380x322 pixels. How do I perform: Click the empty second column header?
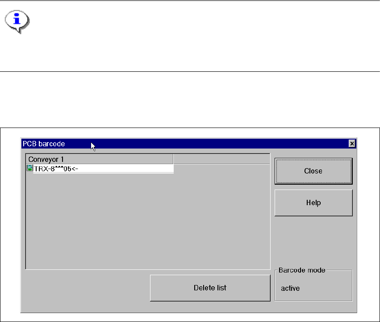221,159
